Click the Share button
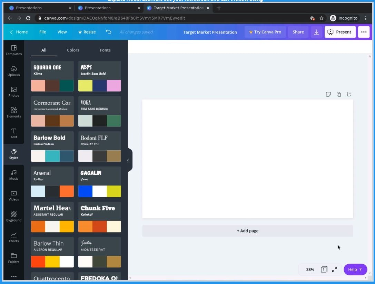The height and width of the screenshot is (284, 375). point(298,32)
